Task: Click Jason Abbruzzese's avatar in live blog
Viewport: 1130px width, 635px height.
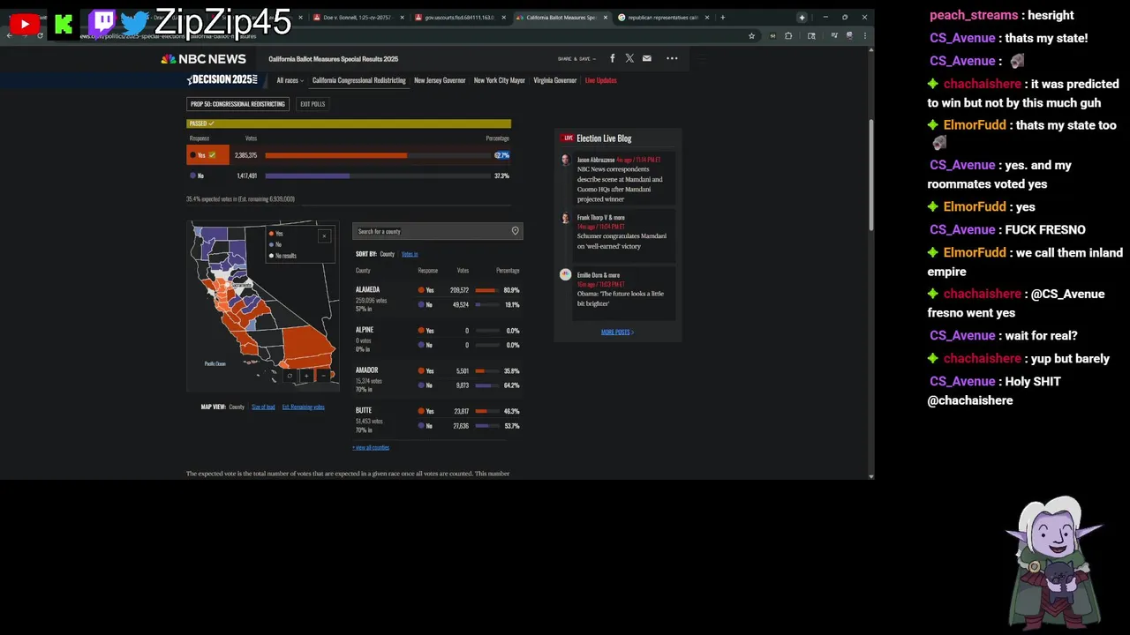Action: pyautogui.click(x=566, y=160)
